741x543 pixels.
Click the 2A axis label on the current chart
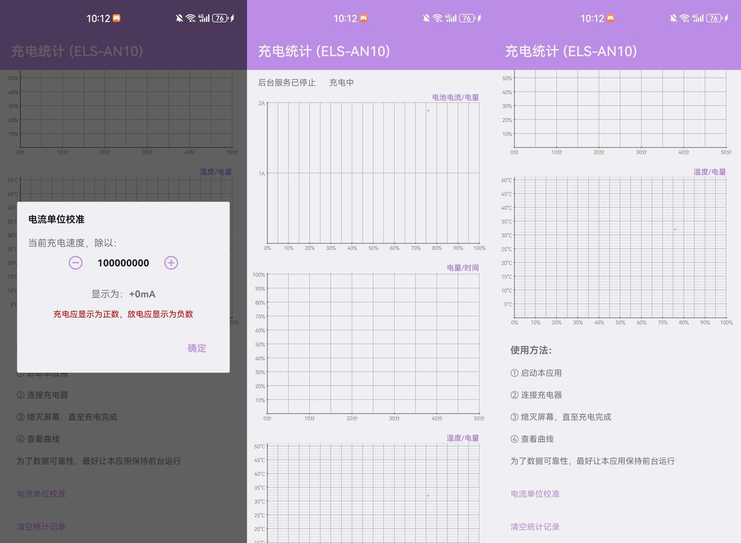tap(261, 103)
